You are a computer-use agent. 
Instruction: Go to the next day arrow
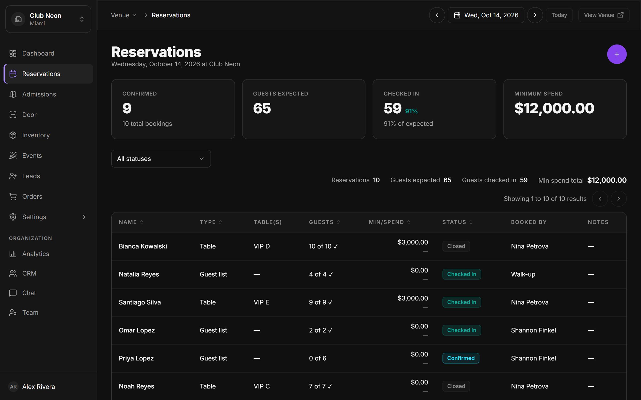pos(535,15)
